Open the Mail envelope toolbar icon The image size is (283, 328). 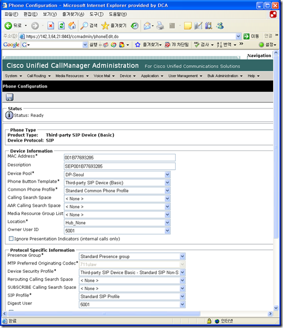pos(147,26)
